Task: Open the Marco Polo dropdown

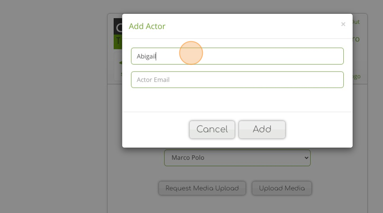Action: click(x=237, y=158)
